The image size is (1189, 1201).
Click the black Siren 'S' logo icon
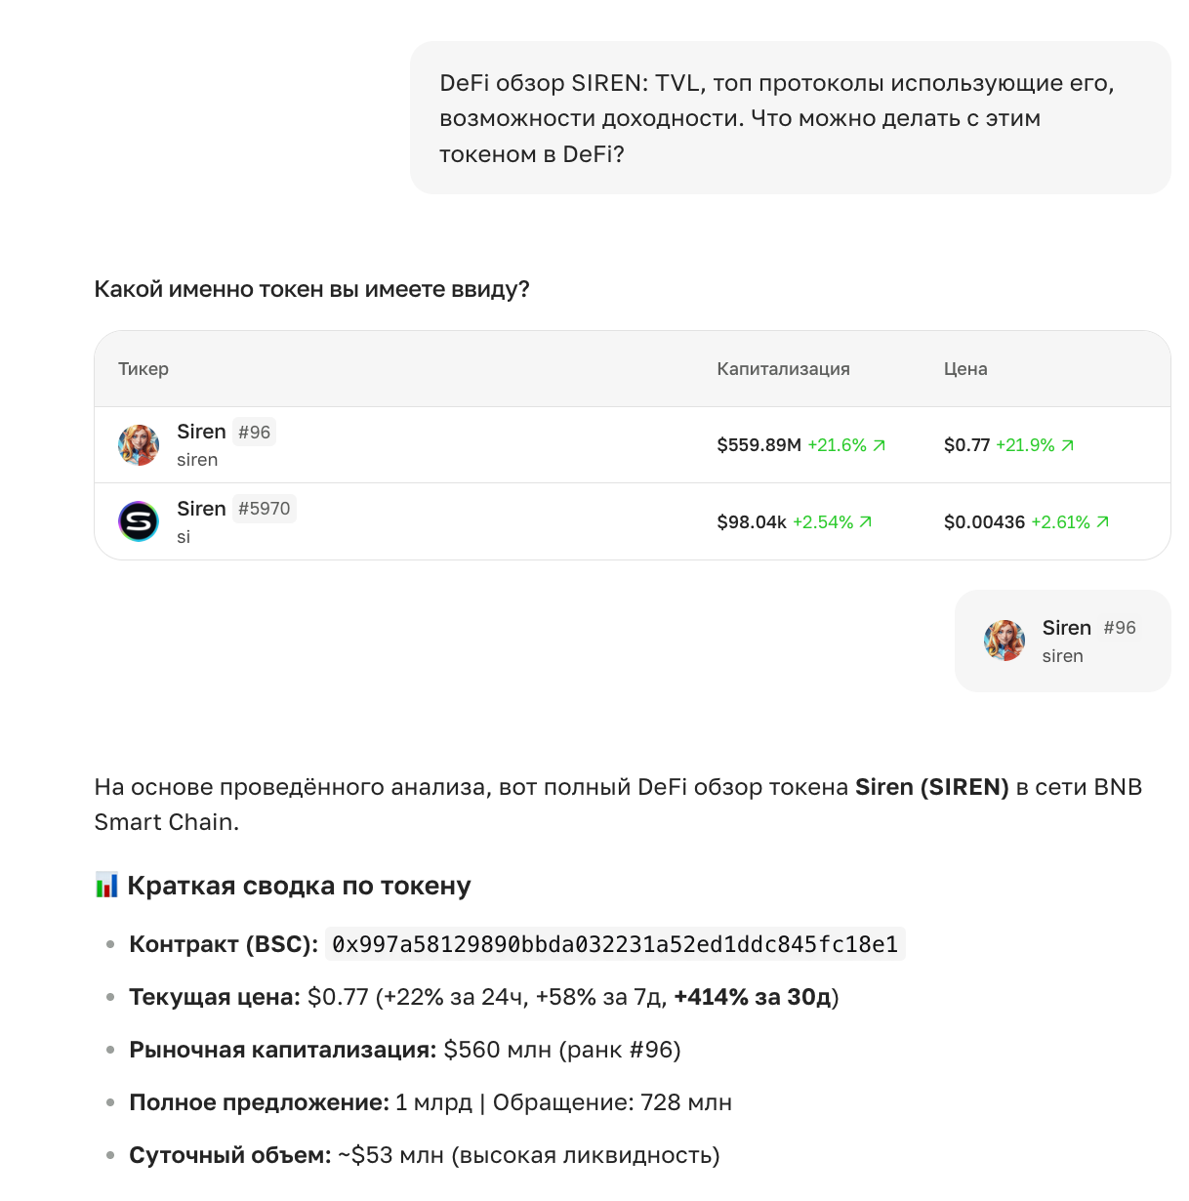tap(139, 521)
